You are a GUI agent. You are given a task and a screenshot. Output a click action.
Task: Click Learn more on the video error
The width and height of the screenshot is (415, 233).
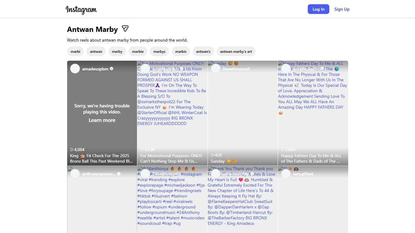(102, 120)
